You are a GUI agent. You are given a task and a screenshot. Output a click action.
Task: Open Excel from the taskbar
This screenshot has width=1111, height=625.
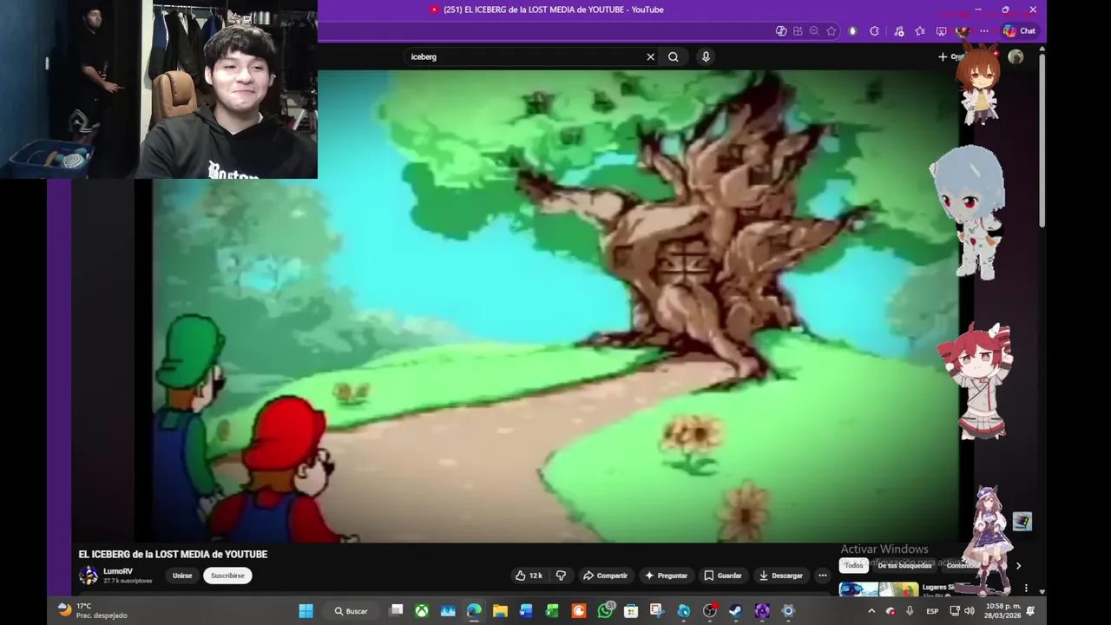coord(552,611)
